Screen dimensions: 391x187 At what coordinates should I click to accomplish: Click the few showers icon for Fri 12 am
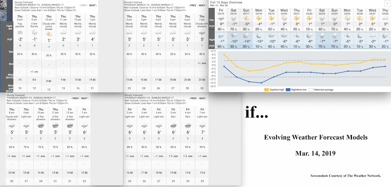(x=70, y=126)
